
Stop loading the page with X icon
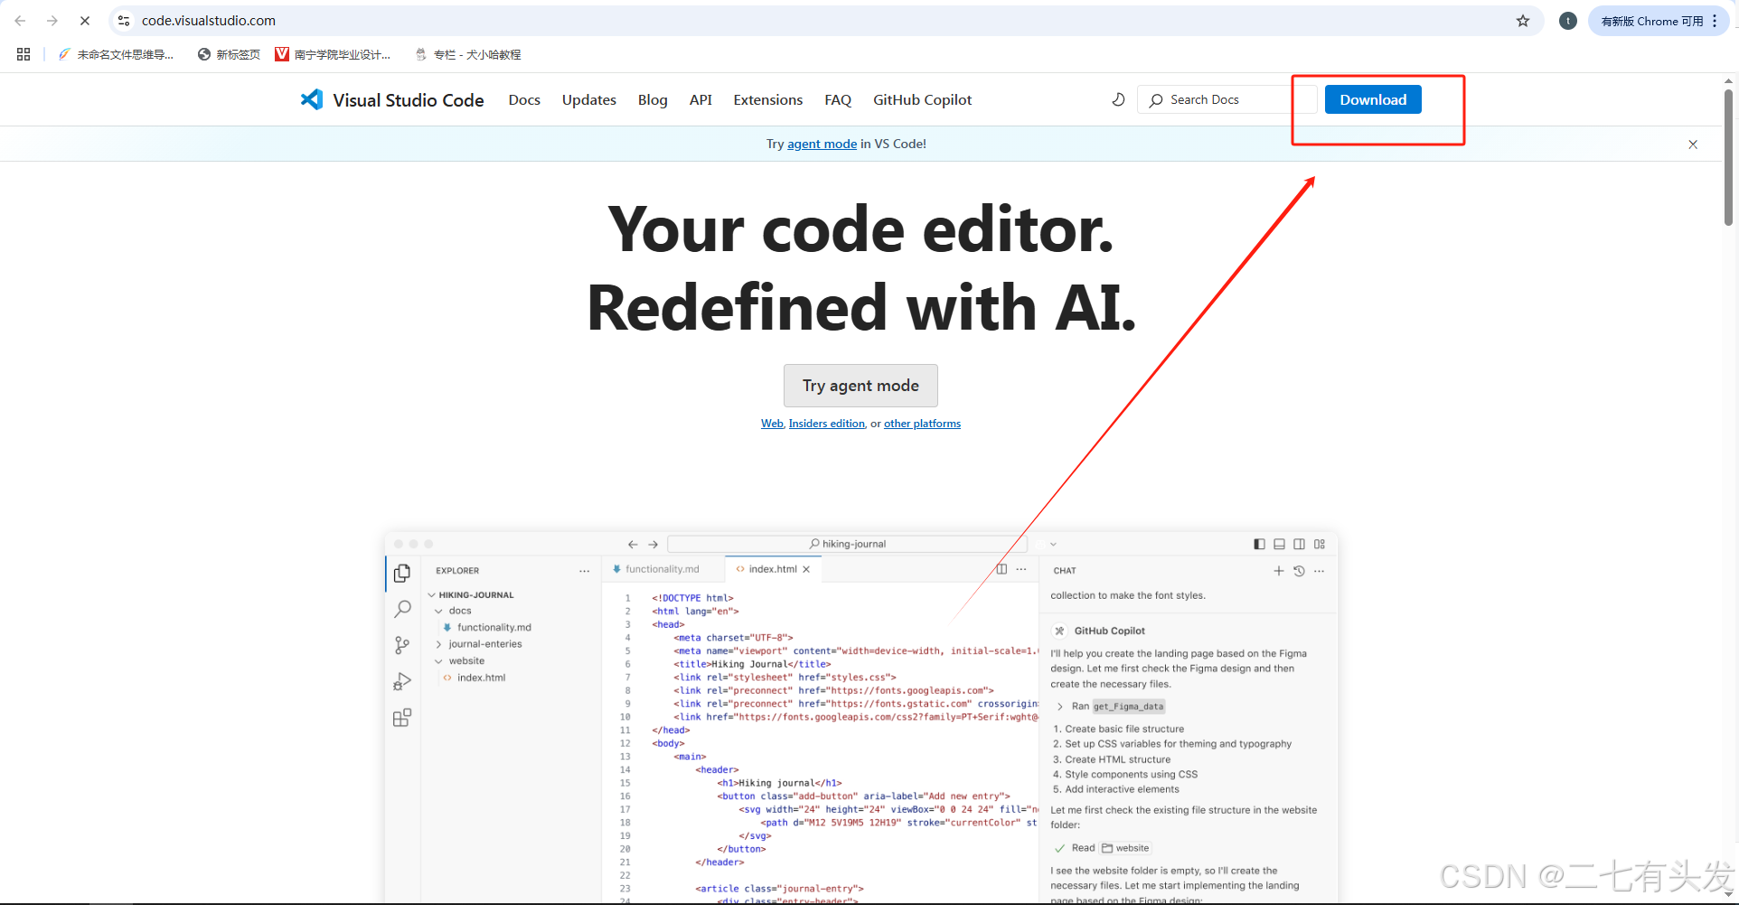pos(85,21)
